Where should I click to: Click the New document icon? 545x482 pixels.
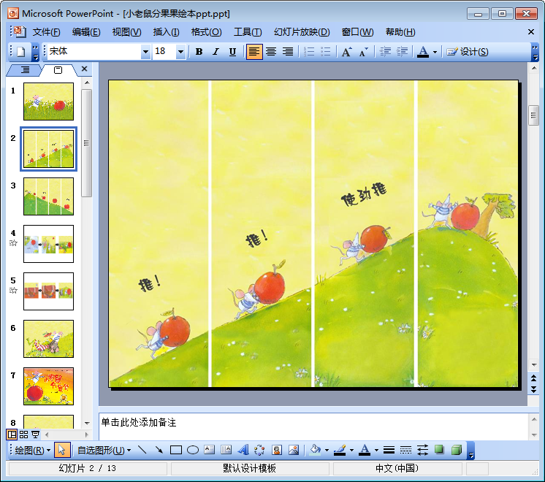tap(21, 52)
